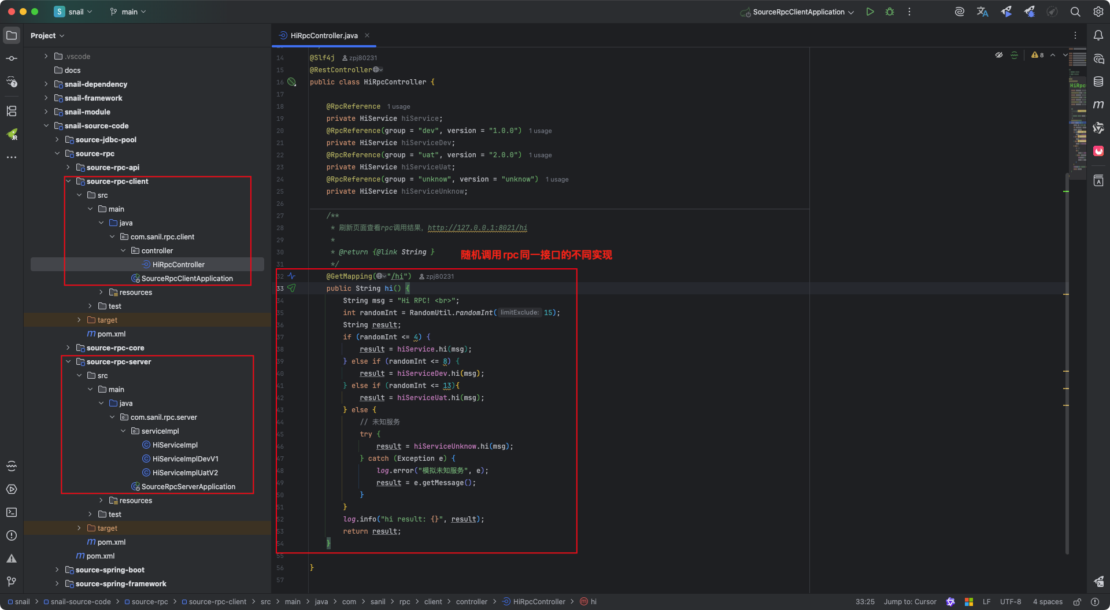Open the http://127.0.0.1:8021/hi link
This screenshot has height=610, width=1110.
tap(477, 228)
